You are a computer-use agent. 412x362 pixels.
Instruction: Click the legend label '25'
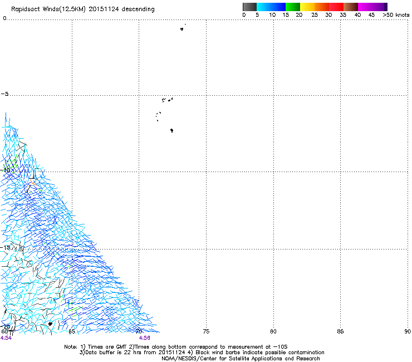pos(315,15)
